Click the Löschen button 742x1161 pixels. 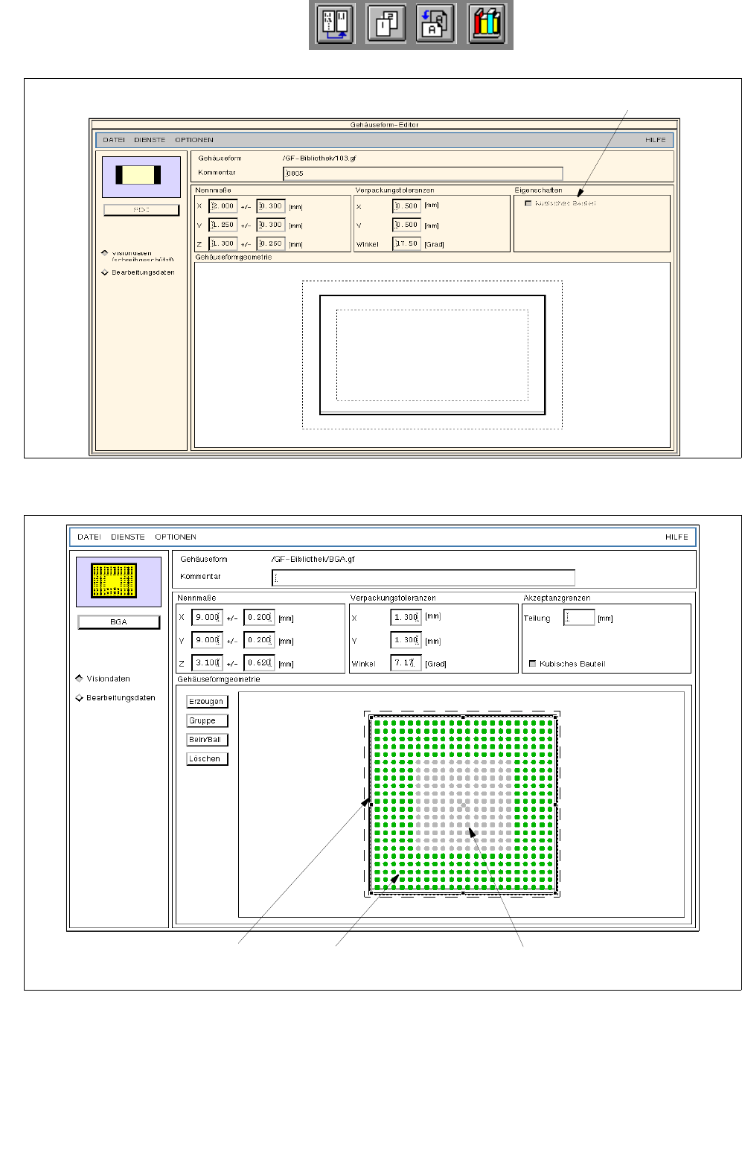[x=206, y=759]
